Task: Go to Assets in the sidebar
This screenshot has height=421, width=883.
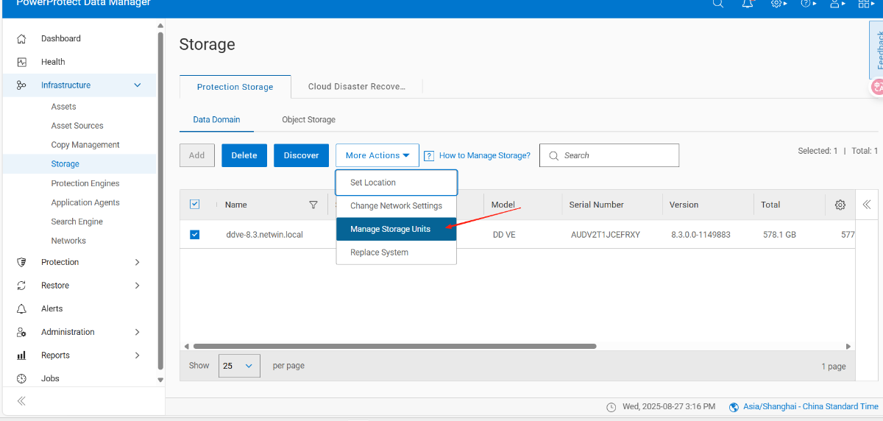Action: point(63,107)
